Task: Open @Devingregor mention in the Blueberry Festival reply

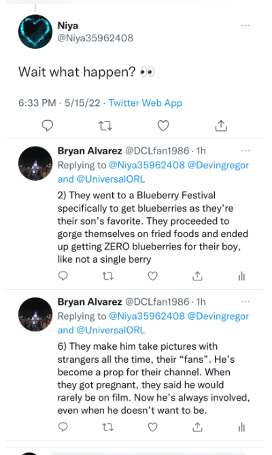Action: 218,165
